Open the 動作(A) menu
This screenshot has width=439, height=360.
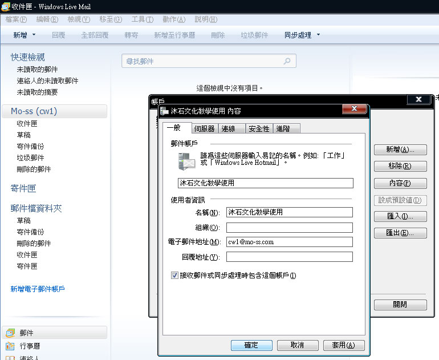[x=174, y=19]
